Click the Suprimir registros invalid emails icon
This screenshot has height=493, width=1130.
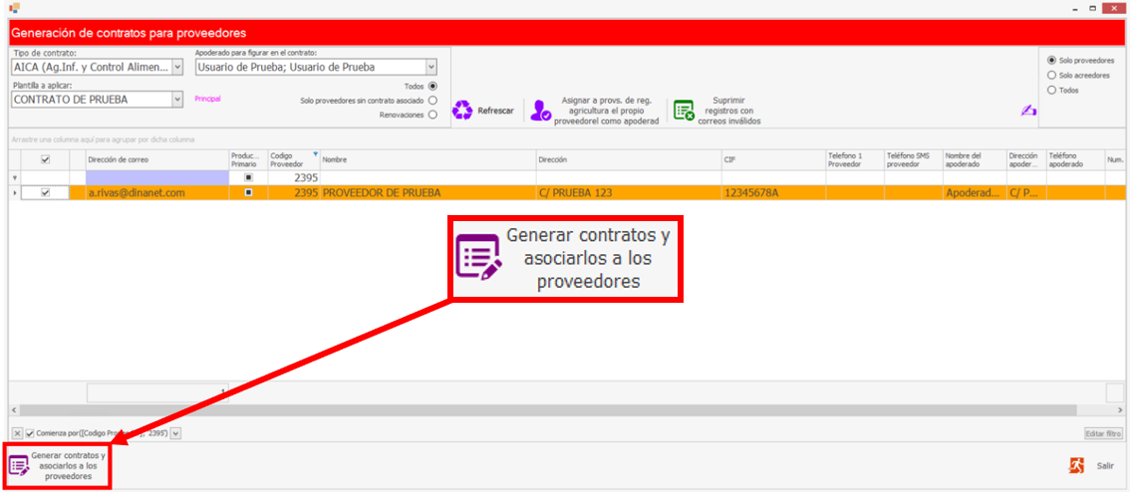click(683, 111)
